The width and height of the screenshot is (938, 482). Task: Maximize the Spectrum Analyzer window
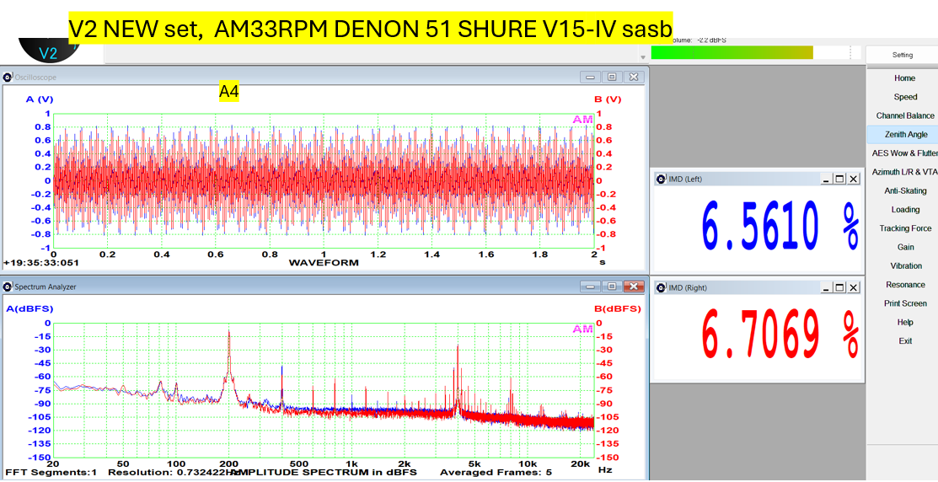pos(612,287)
